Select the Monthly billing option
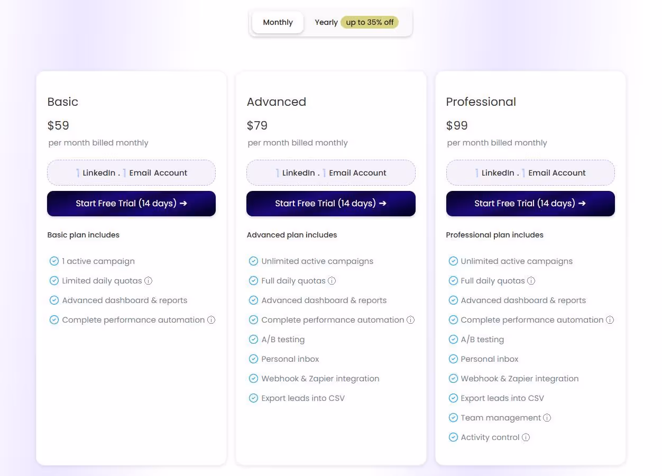The image size is (662, 476). pyautogui.click(x=278, y=22)
